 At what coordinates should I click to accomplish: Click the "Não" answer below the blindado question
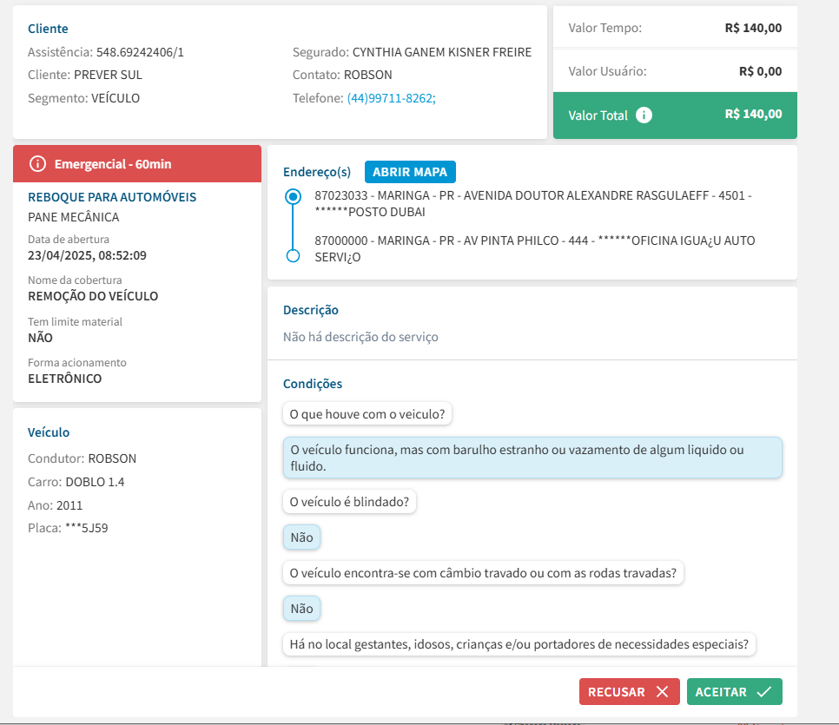click(x=301, y=537)
